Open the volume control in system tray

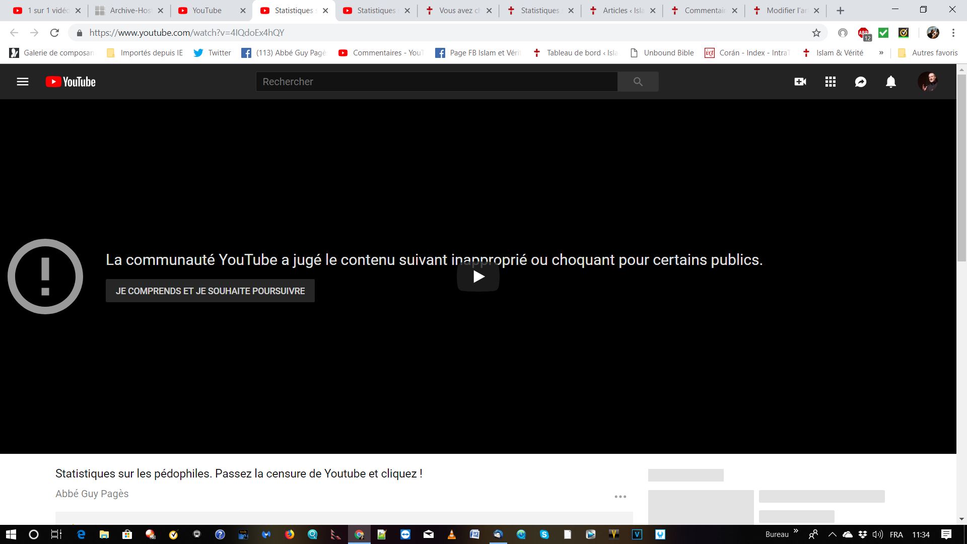click(x=878, y=534)
